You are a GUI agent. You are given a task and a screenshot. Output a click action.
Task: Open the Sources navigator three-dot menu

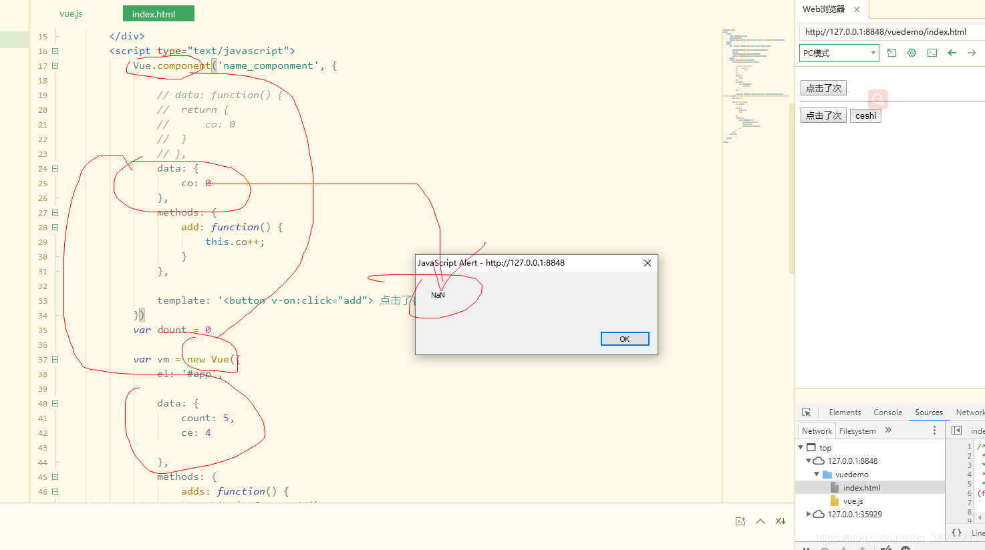tap(934, 431)
